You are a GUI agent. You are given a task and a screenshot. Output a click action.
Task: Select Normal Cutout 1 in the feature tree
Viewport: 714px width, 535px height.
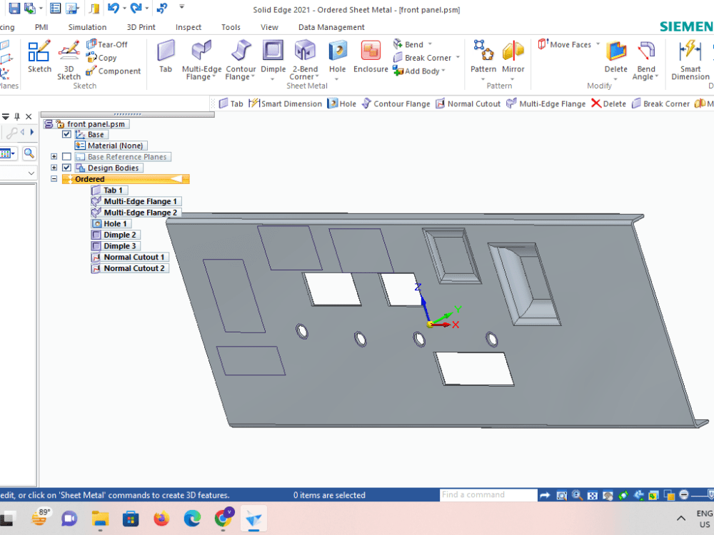[134, 257]
